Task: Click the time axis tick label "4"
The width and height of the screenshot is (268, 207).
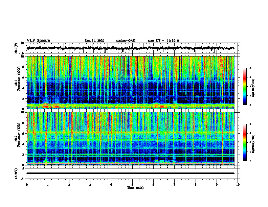Action: coord(111,185)
